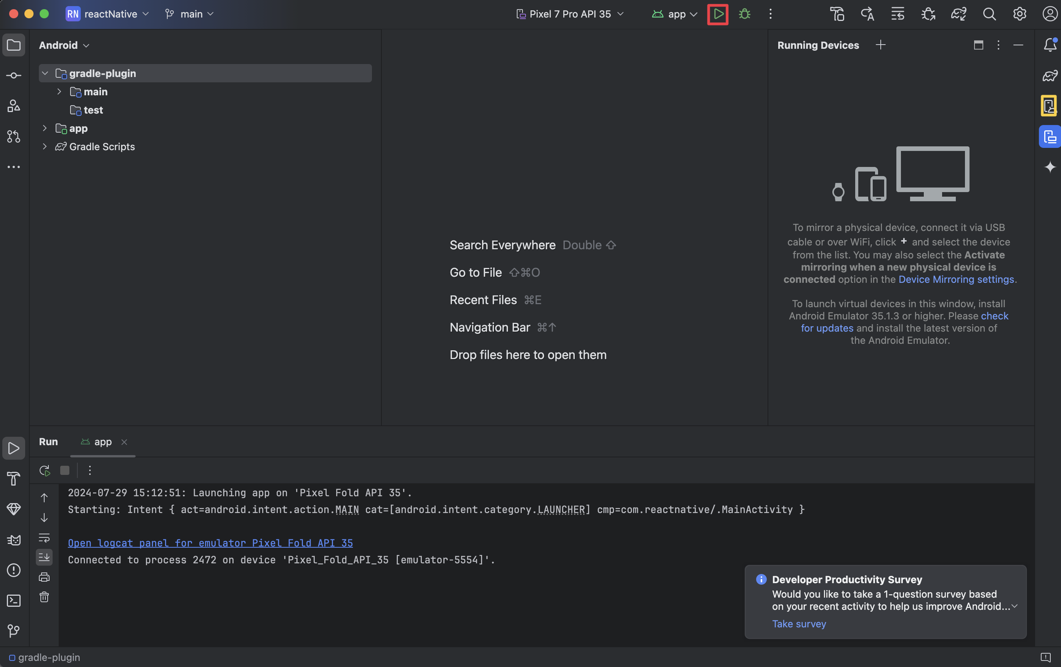Open Pixel 7 Pro API 35 device selector

coord(570,14)
